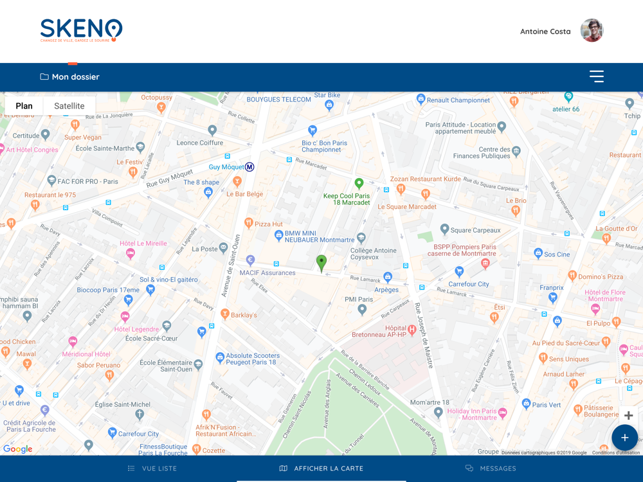Switch map to Plan view
Viewport: 643px width, 482px height.
24,106
